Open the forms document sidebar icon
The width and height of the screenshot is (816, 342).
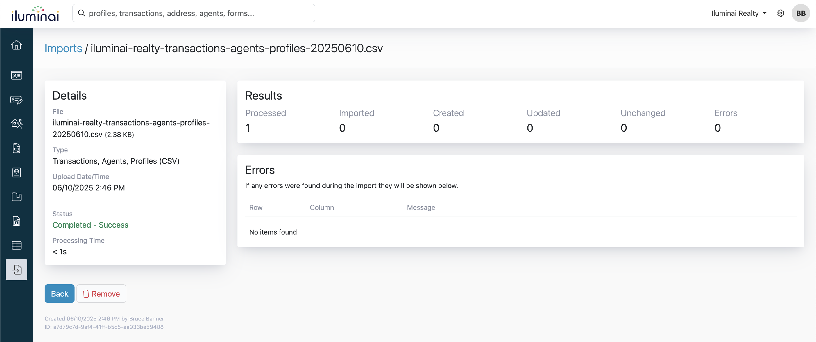pyautogui.click(x=17, y=148)
